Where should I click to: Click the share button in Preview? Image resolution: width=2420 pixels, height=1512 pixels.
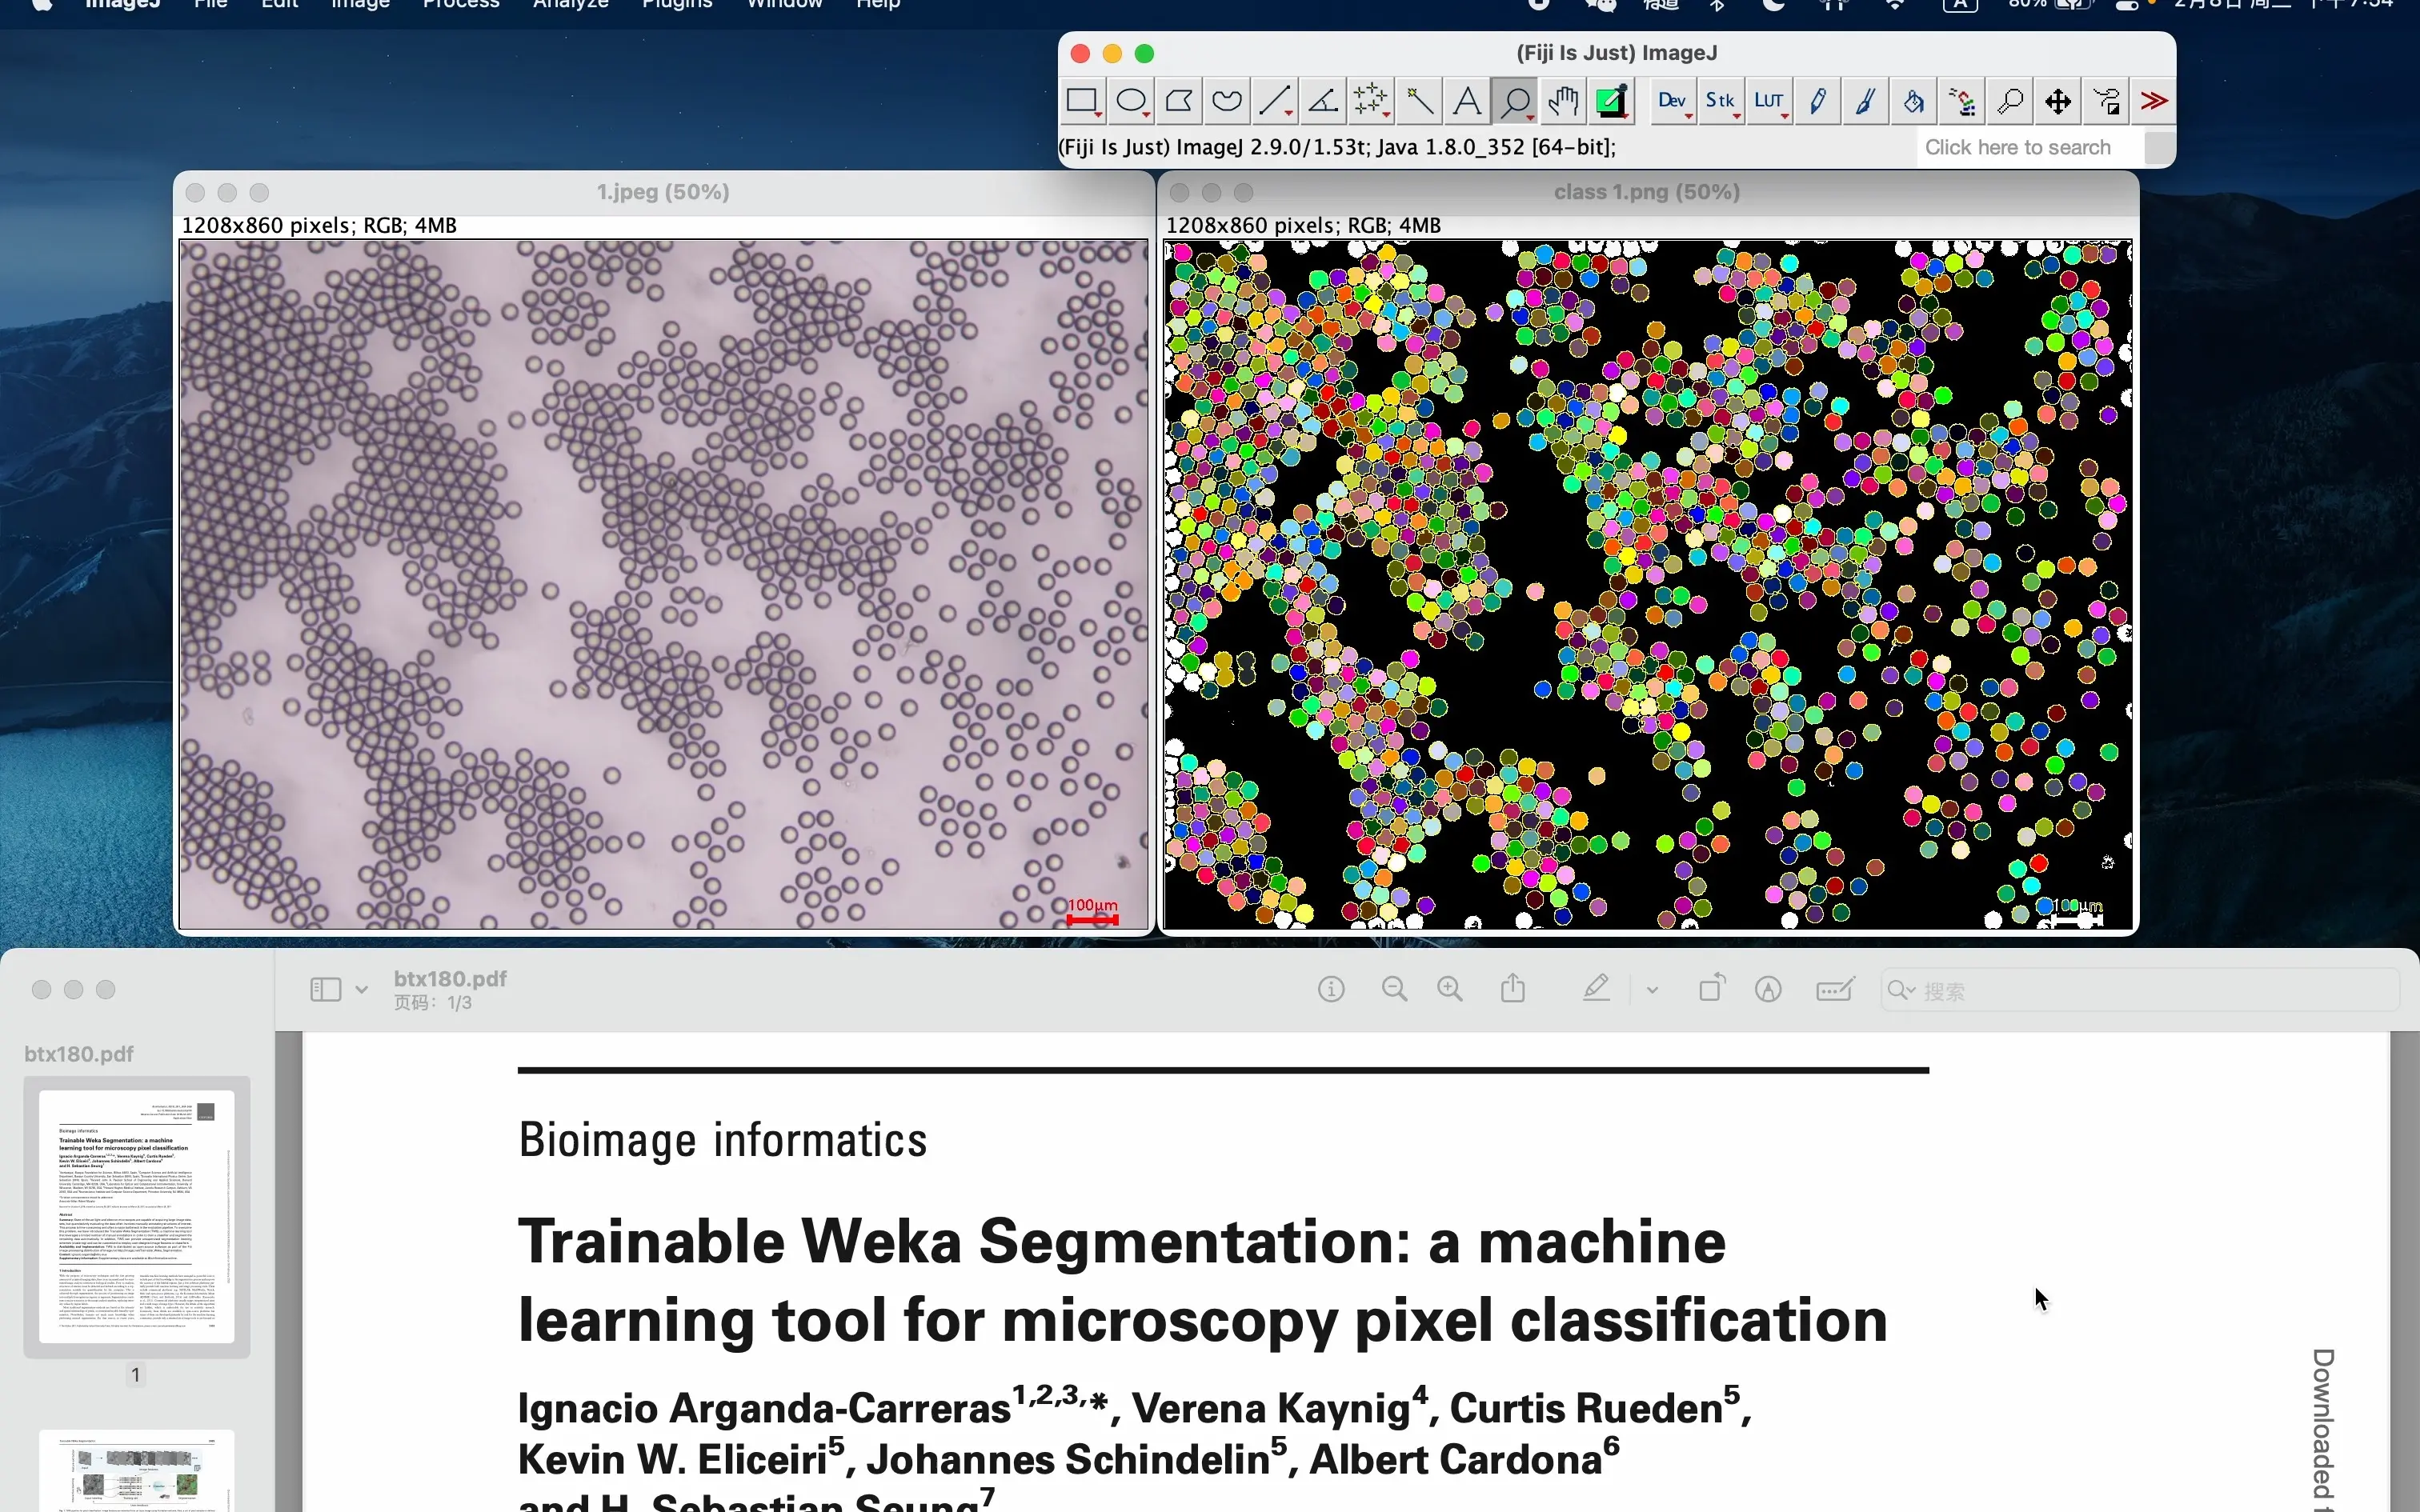(x=1513, y=988)
